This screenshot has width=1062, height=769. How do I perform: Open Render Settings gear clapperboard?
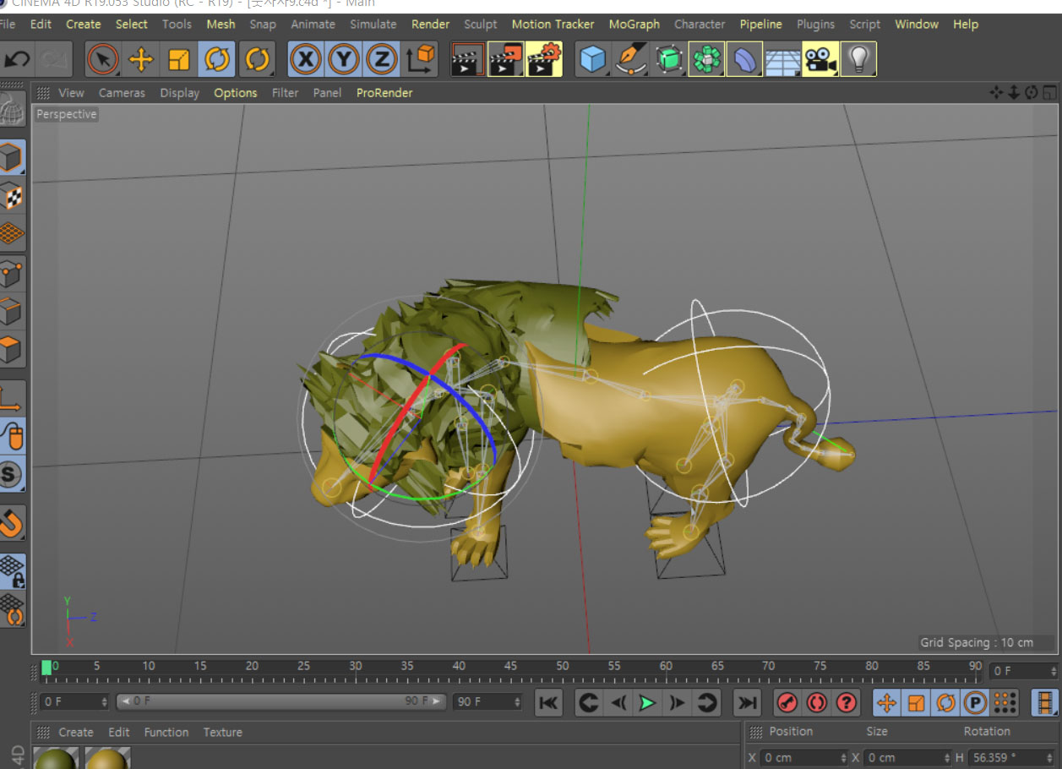tap(543, 59)
